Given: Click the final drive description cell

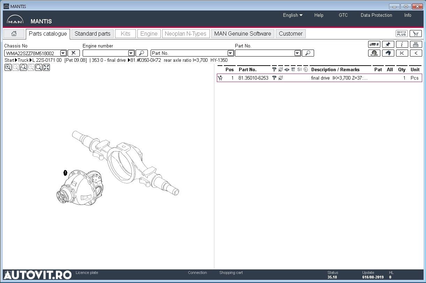Looking at the screenshot, I should (339, 78).
